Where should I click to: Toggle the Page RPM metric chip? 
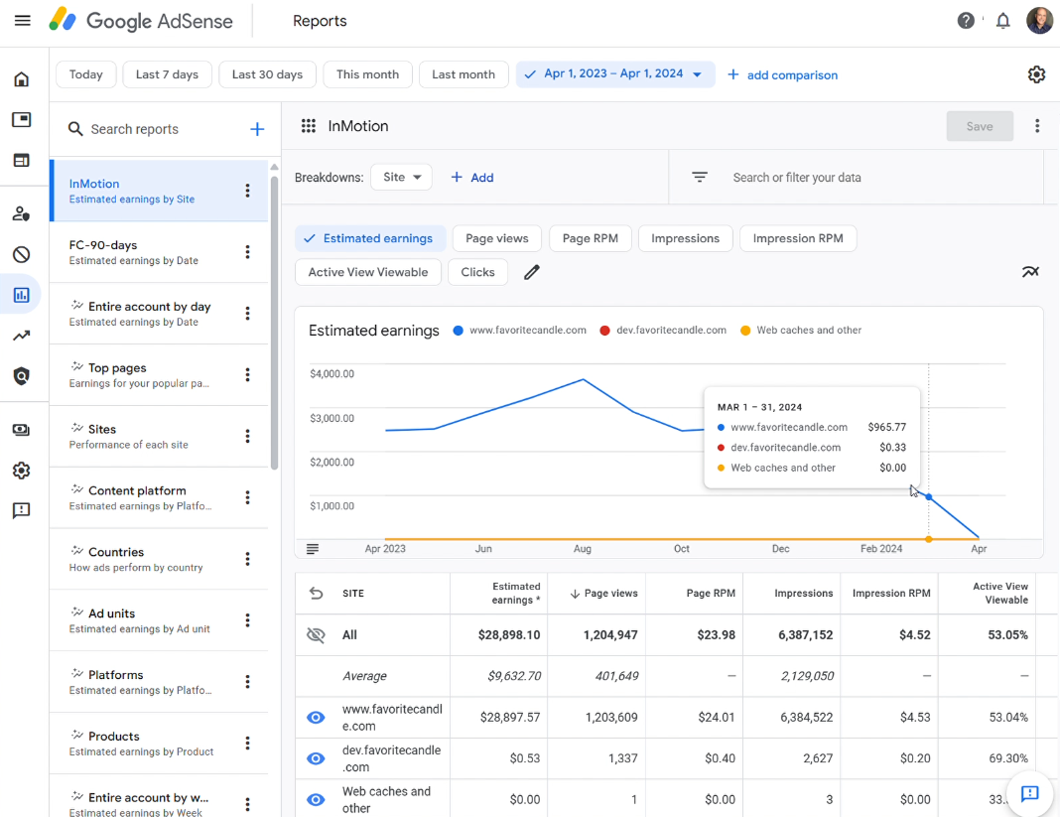pyautogui.click(x=591, y=238)
